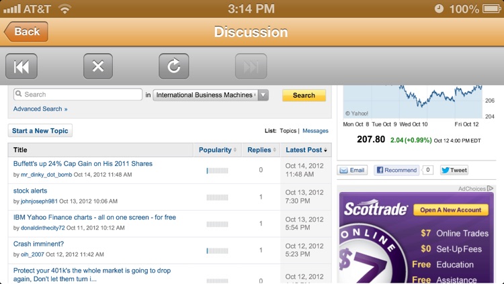
Task: View johnjoseph981 user profile
Action: point(39,201)
